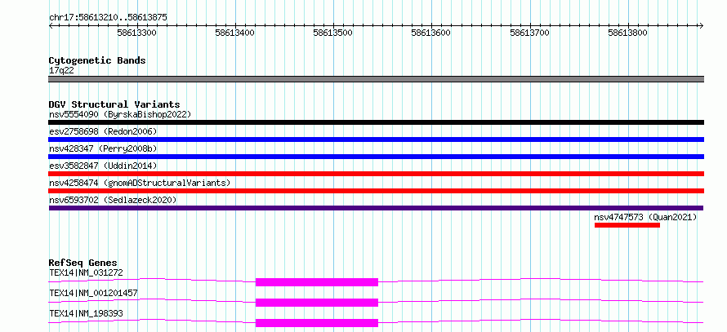Click ruler tick label 58613700
The image size is (727, 332).
click(x=529, y=33)
